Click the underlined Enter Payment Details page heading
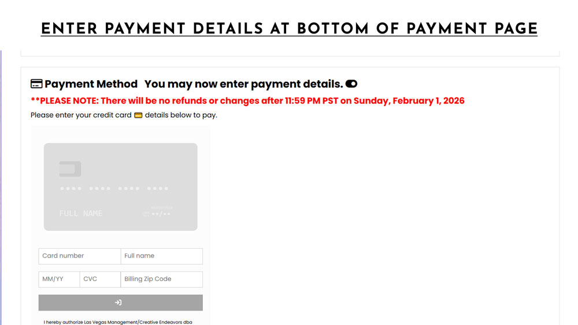Screen dimensions: 578x325 coord(289,29)
